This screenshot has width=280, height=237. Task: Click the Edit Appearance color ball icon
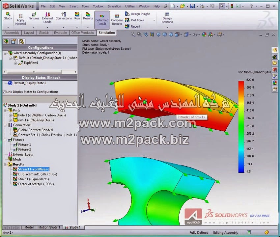click(204, 35)
